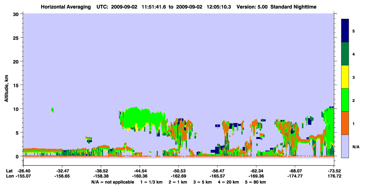Click the "Standard Nighttime" text
Viewport: 371px width, 190px height.
click(x=293, y=7)
